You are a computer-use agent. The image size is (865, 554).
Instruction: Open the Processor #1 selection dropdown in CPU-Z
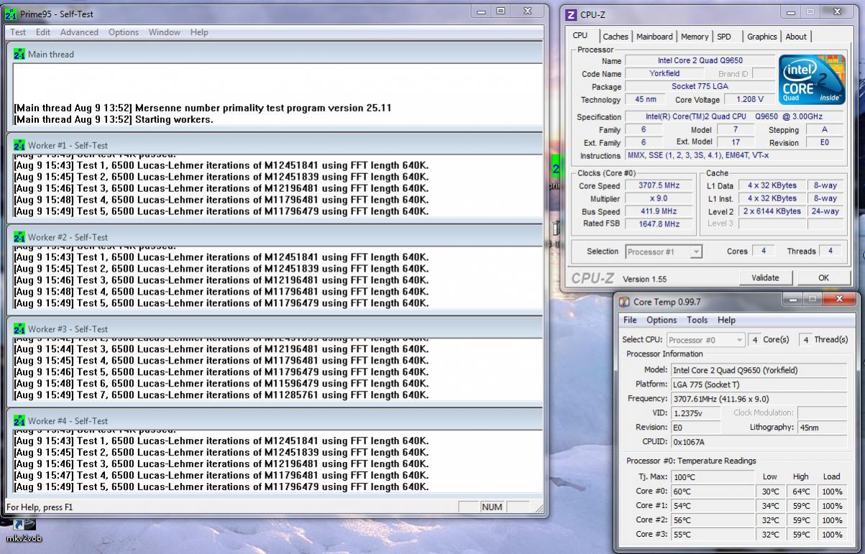664,251
